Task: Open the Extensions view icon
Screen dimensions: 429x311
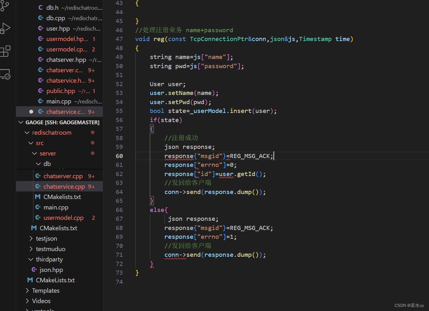Action: (x=5, y=51)
